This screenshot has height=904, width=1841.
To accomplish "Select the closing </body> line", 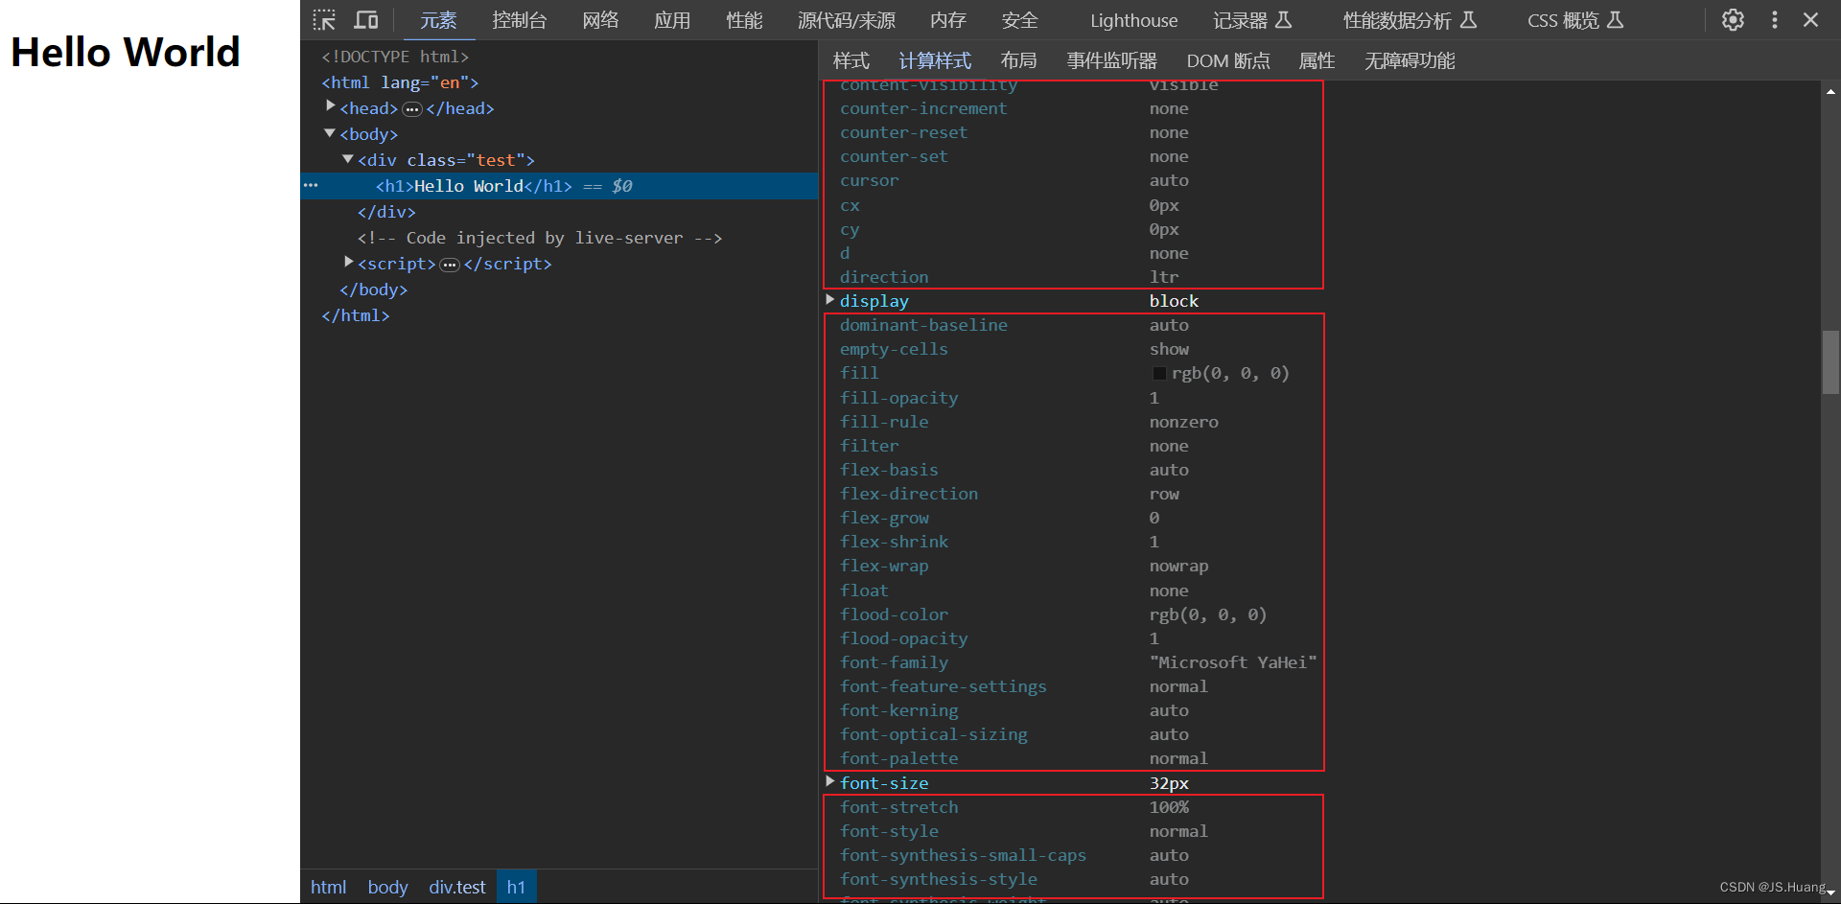I will point(373,290).
